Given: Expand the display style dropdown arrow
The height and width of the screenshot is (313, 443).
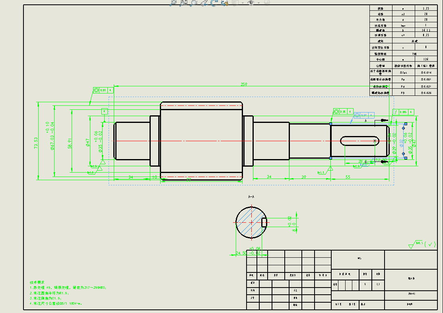Looking at the screenshot, I should 243,3.
